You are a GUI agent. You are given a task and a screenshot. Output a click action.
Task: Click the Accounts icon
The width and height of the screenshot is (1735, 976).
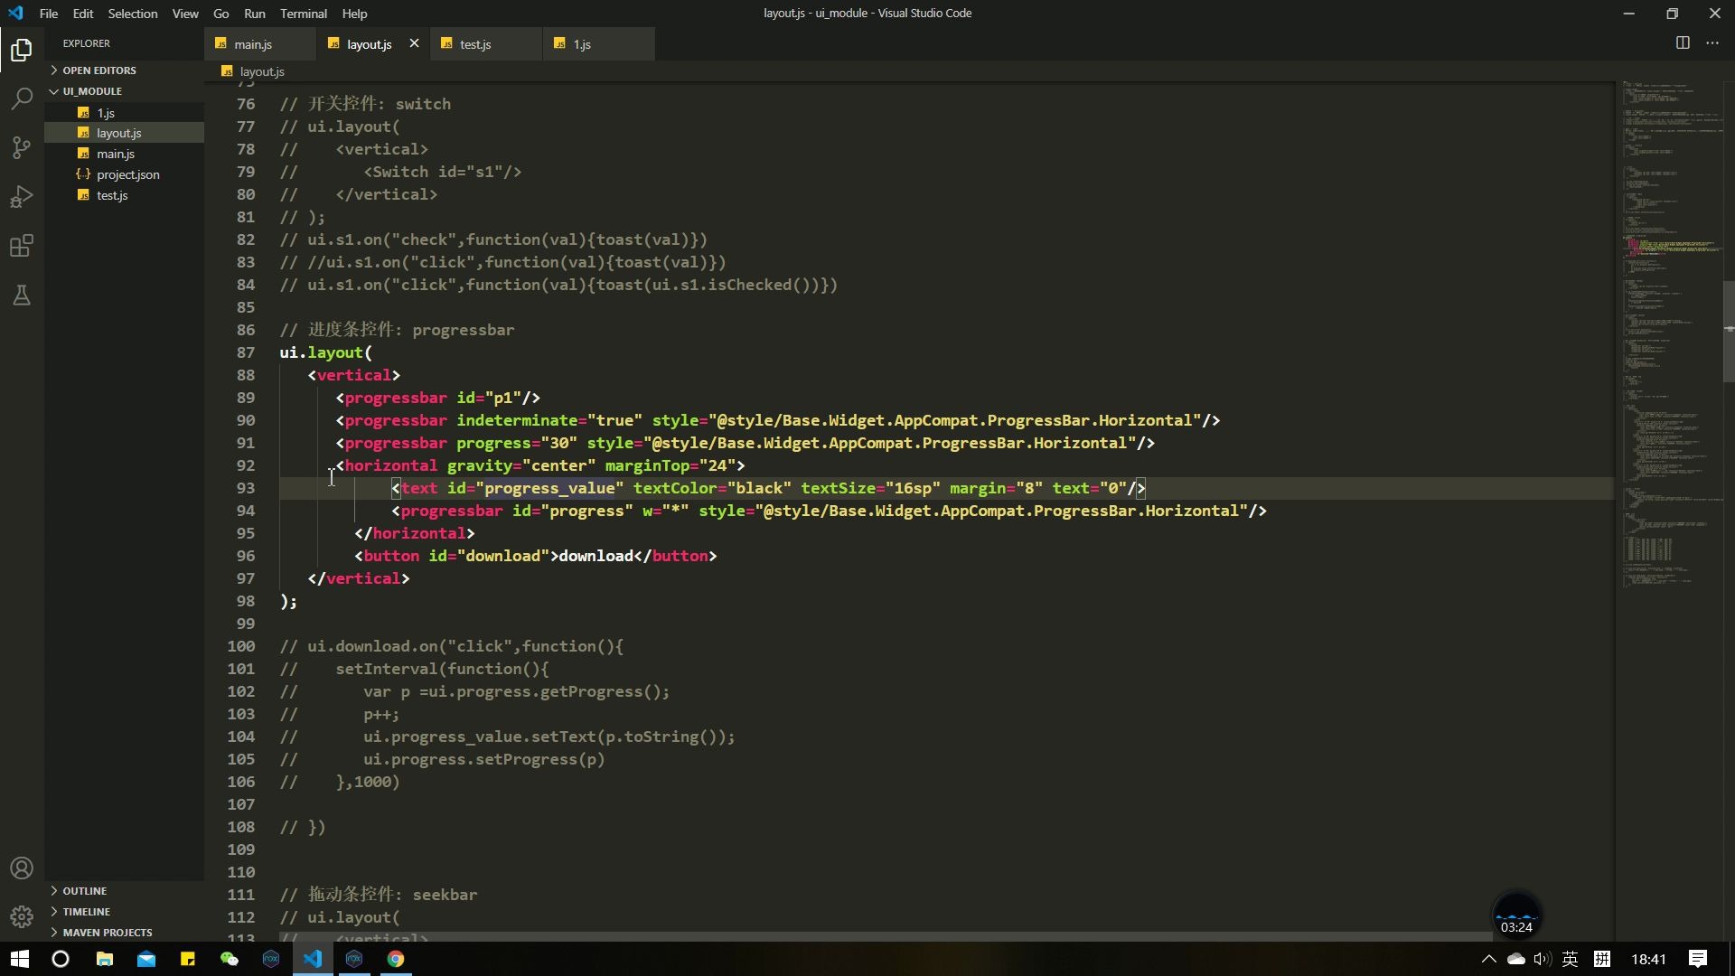point(22,868)
